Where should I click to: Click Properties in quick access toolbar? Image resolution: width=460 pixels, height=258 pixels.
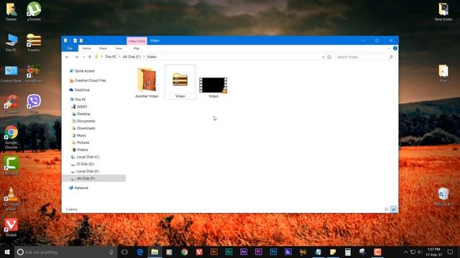[x=75, y=41]
